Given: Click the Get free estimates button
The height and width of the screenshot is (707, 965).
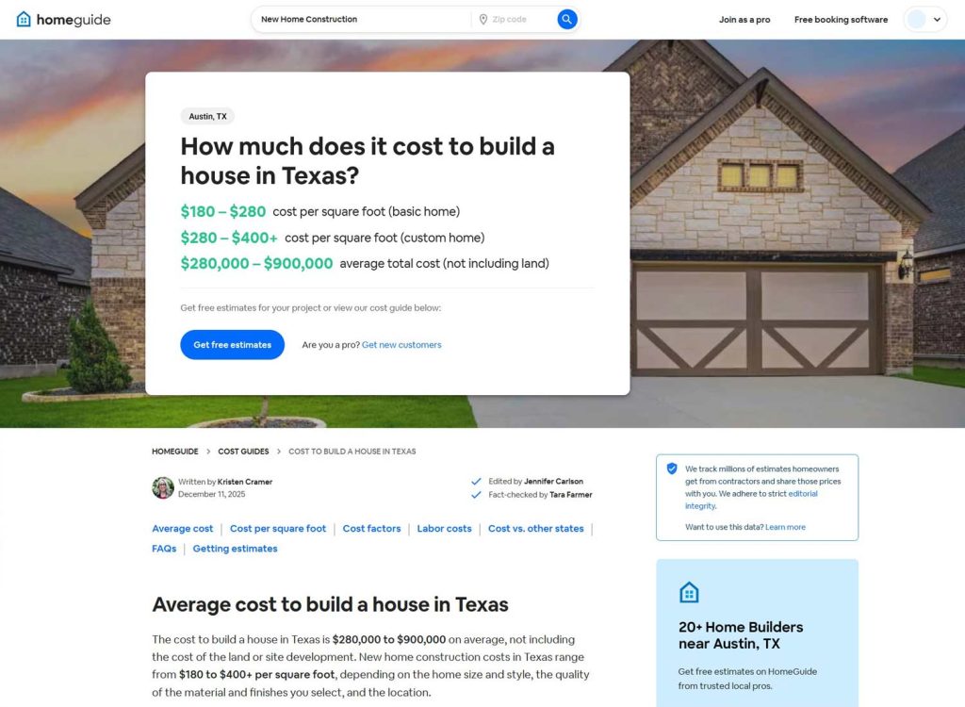Looking at the screenshot, I should [232, 344].
